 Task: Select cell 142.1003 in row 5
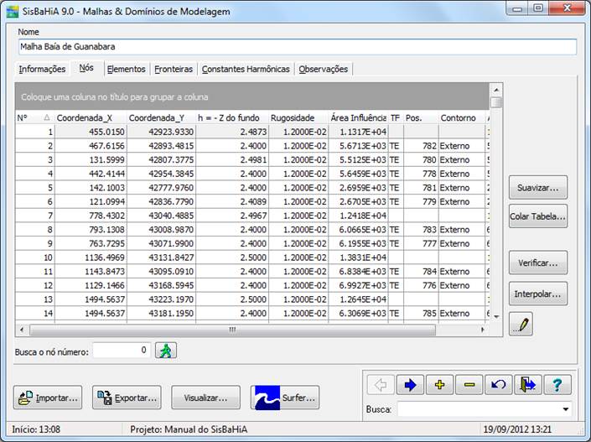tap(91, 188)
